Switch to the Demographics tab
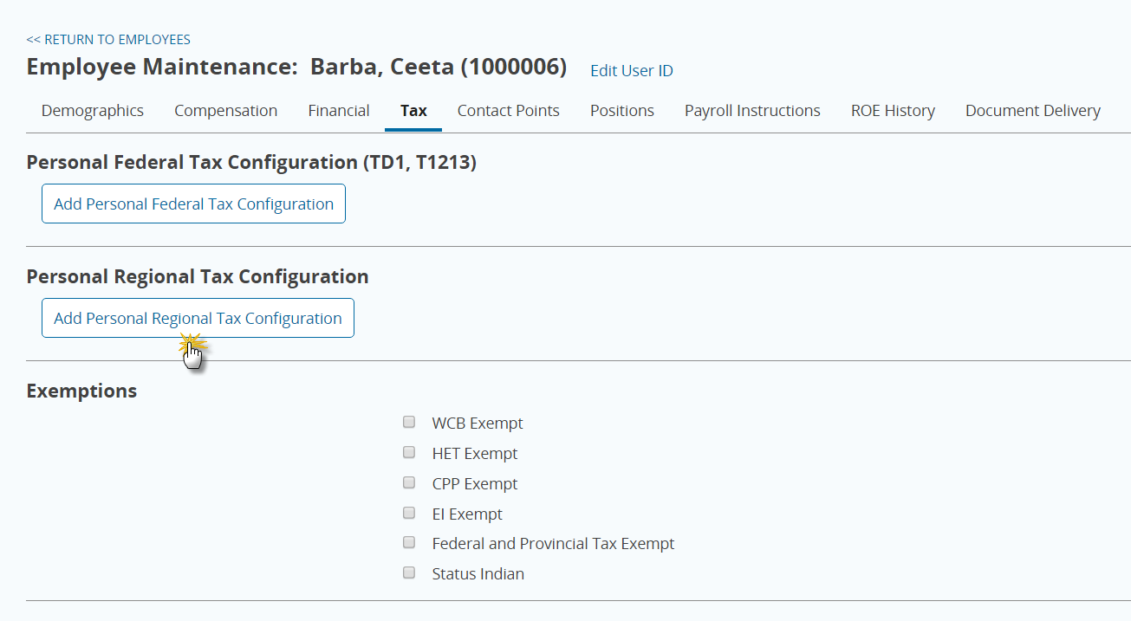The width and height of the screenshot is (1131, 621). click(x=93, y=111)
